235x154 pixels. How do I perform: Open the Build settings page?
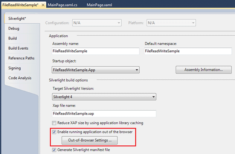tap(13, 38)
